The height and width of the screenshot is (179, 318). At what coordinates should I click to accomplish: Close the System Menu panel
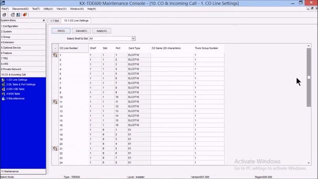pyautogui.click(x=44, y=20)
